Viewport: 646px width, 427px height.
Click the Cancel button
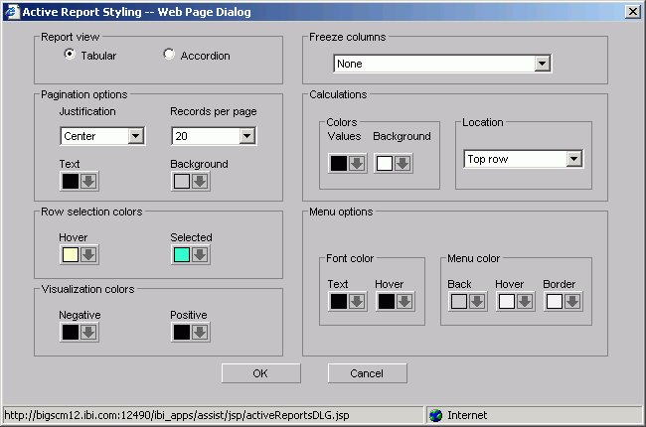tap(367, 373)
